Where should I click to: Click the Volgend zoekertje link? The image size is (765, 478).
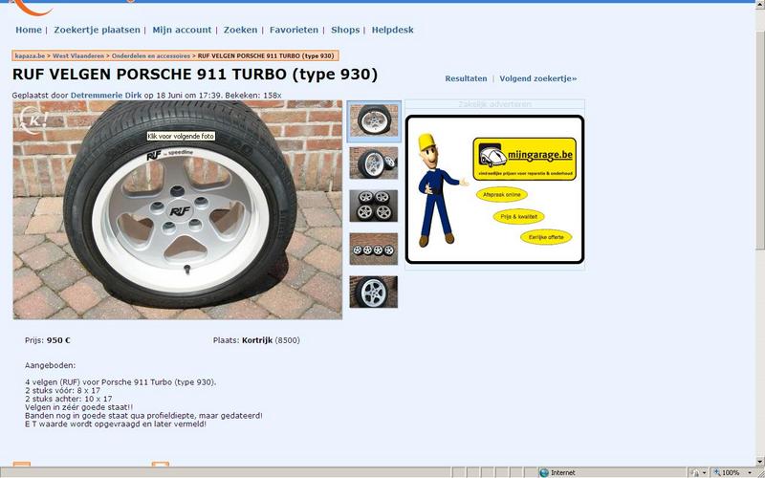[538, 78]
